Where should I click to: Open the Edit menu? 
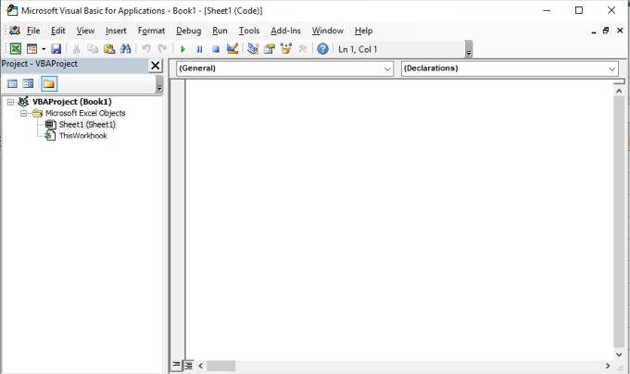pyautogui.click(x=57, y=31)
